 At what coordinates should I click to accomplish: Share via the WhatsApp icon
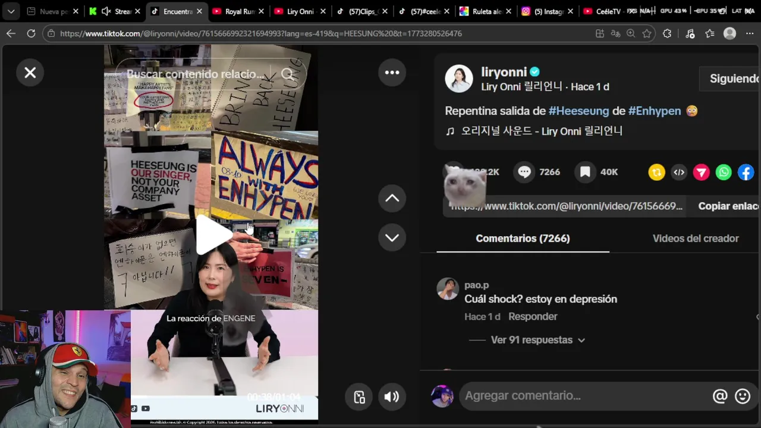(x=724, y=172)
